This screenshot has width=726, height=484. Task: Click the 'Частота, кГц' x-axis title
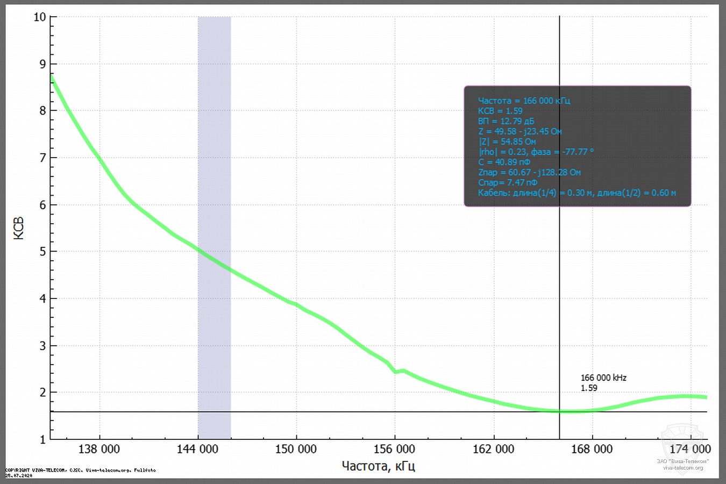point(378,466)
